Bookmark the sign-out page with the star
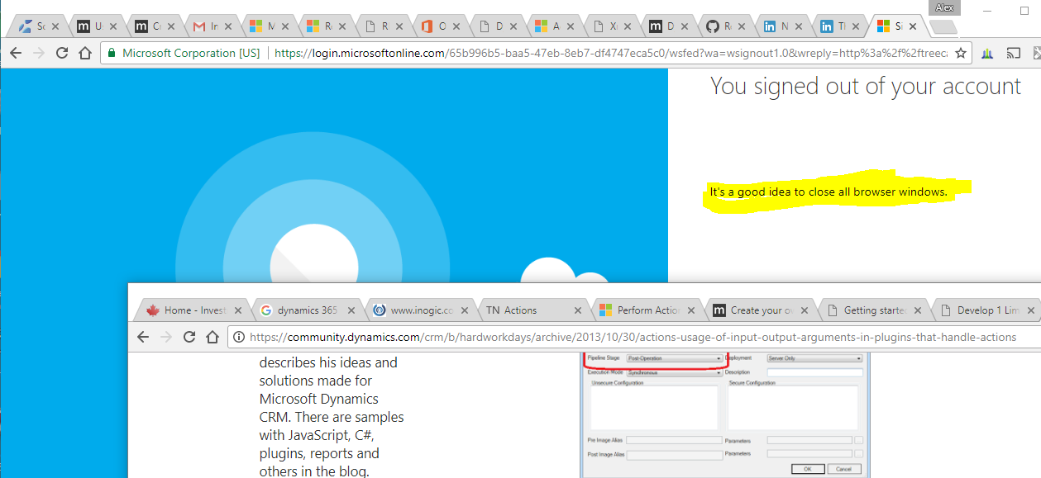The height and width of the screenshot is (478, 1041). (960, 53)
